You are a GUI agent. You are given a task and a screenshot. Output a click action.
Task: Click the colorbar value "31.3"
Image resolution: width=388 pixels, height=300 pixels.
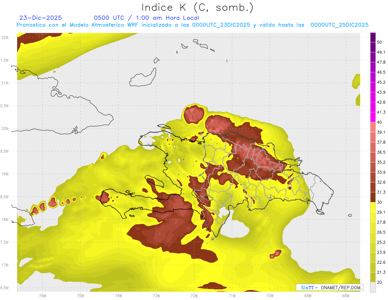[x=381, y=192]
